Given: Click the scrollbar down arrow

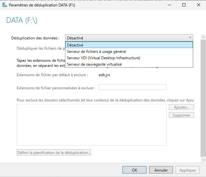Looking at the screenshot, I should click(203, 159).
